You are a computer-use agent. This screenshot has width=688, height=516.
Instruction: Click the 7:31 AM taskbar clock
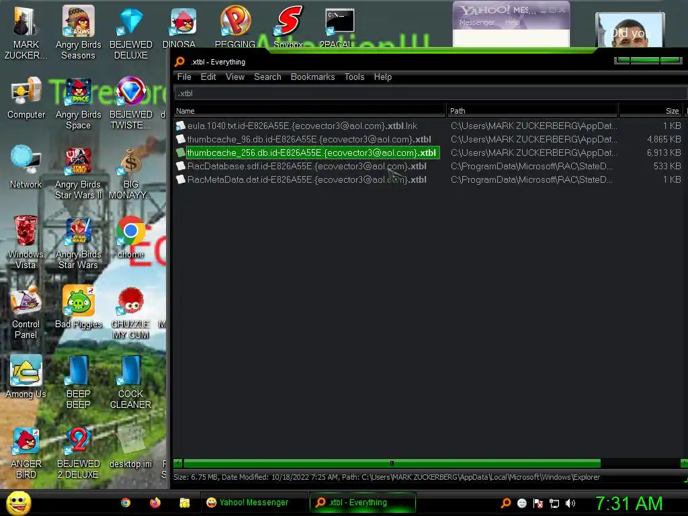(629, 503)
